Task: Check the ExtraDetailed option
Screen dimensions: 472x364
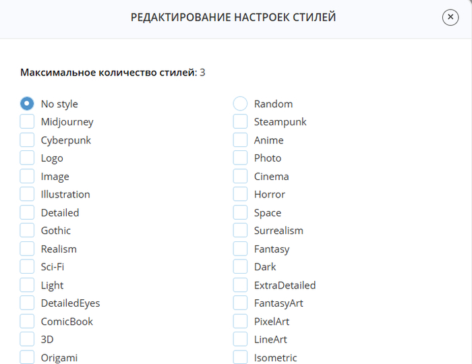Action: 240,285
